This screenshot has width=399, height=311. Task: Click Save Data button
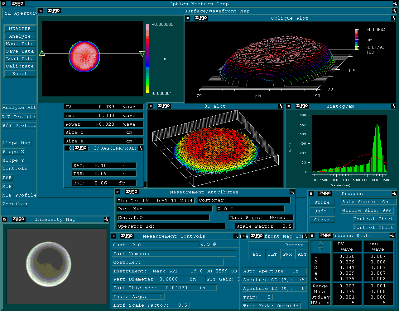[20, 51]
